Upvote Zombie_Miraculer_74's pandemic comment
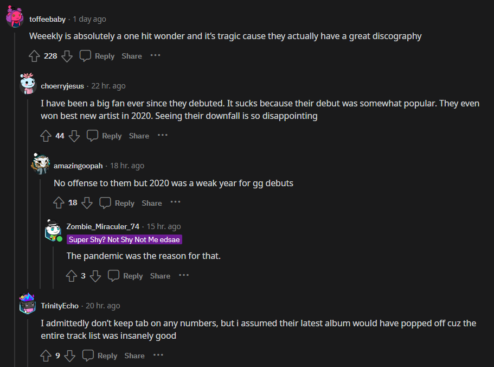Image resolution: width=494 pixels, height=367 pixels. [72, 276]
